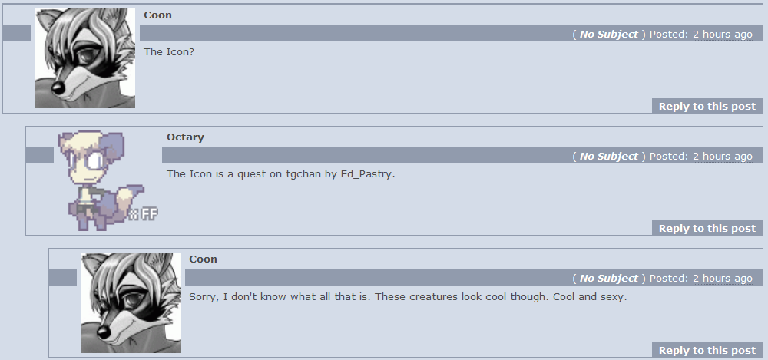
Task: Click "Posted: 2 hours ago" on the first comment
Action: 701,35
